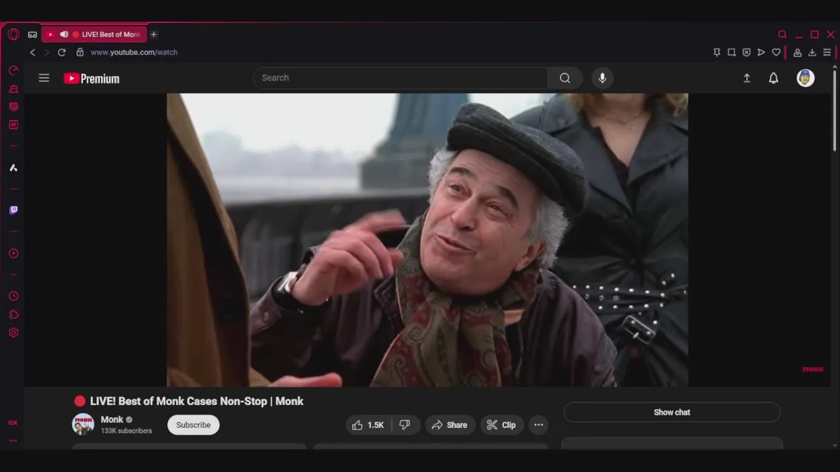Click the 133K subscribers text
Screen dimensions: 840x472
127,431
